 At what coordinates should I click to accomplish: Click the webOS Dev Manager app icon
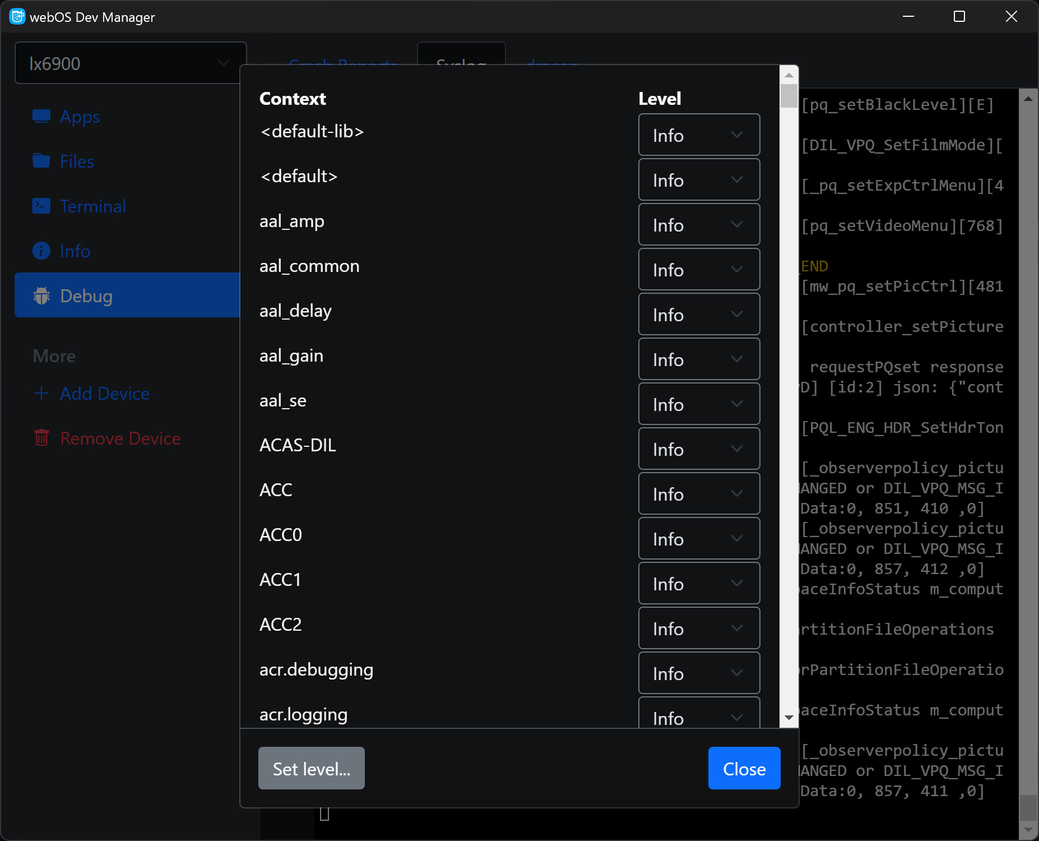(x=17, y=17)
